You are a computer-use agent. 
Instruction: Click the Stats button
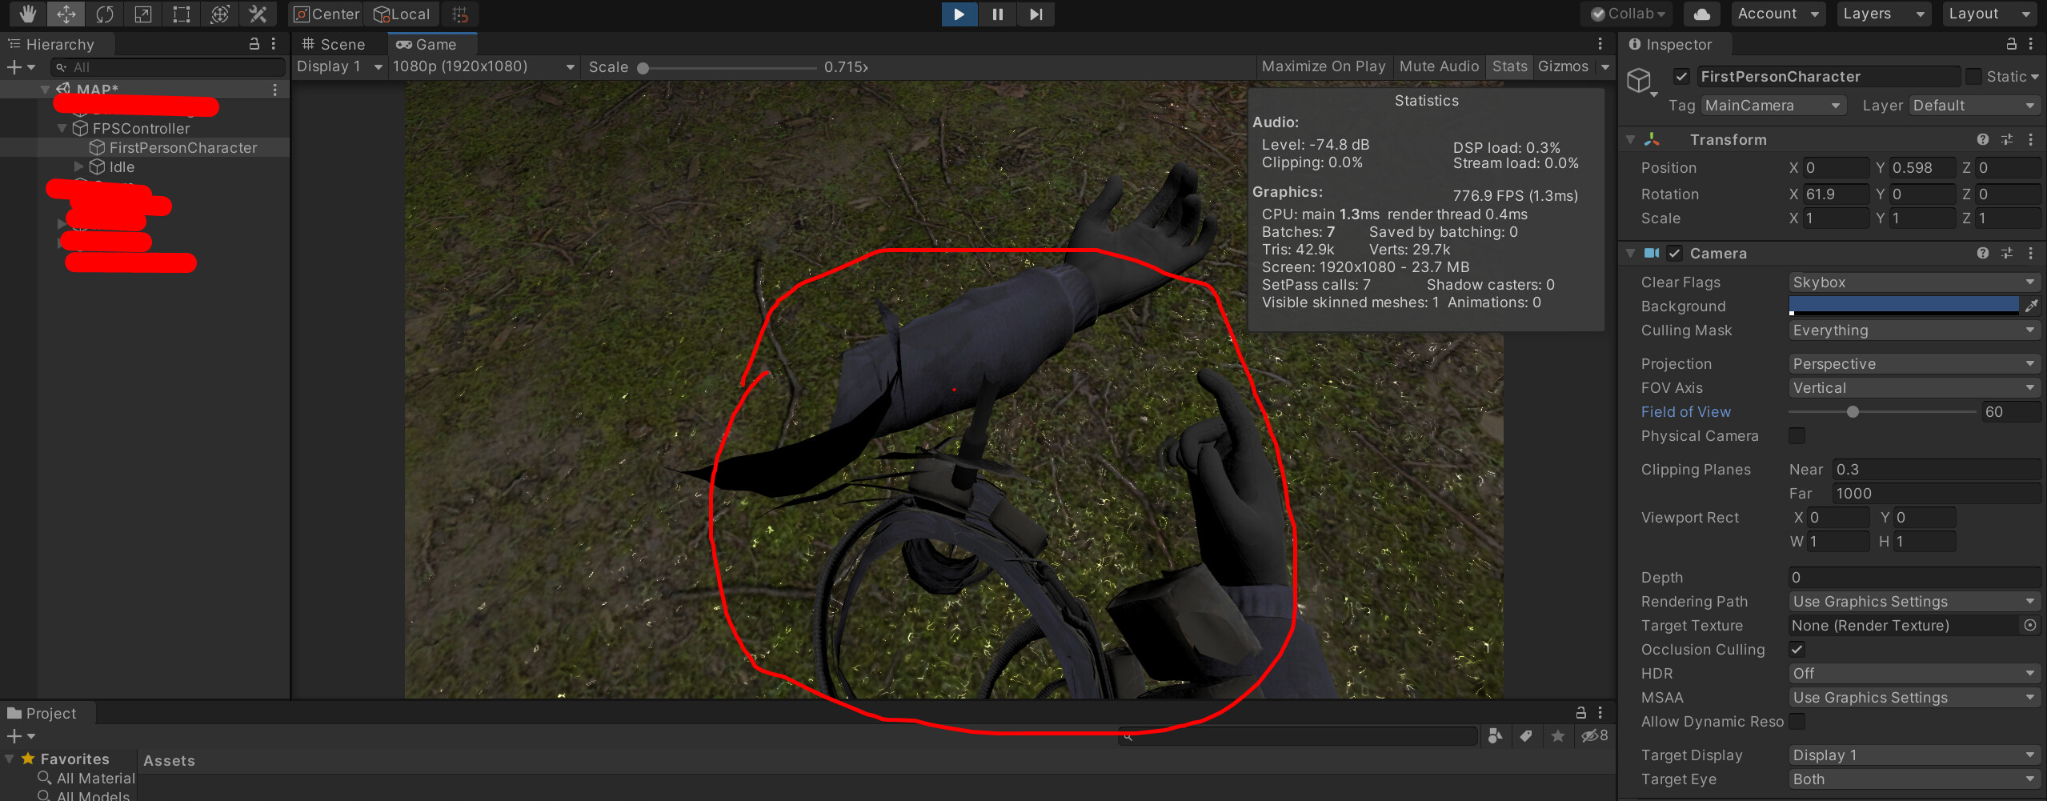click(1508, 66)
